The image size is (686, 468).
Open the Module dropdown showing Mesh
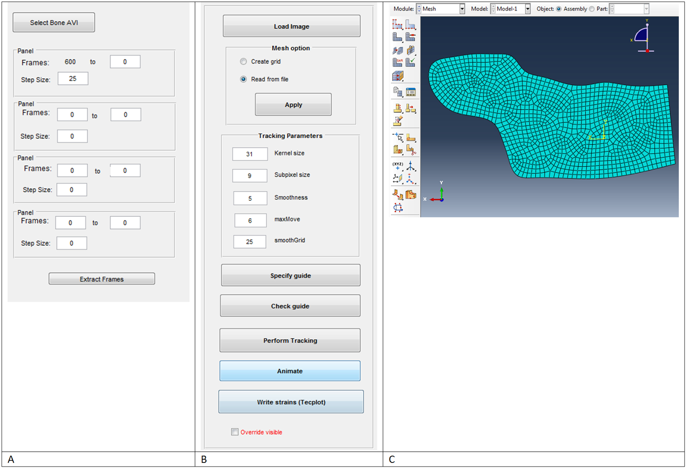pyautogui.click(x=462, y=9)
